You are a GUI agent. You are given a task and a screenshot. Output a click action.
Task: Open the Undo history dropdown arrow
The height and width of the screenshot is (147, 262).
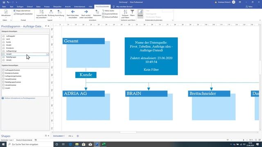point(10,2)
